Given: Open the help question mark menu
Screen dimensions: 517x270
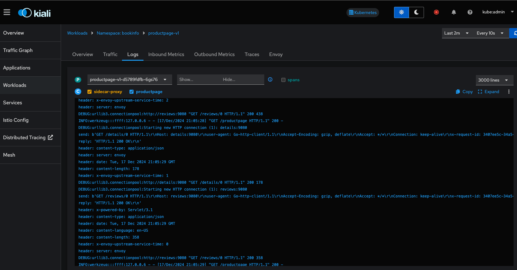Looking at the screenshot, I should click(x=470, y=12).
